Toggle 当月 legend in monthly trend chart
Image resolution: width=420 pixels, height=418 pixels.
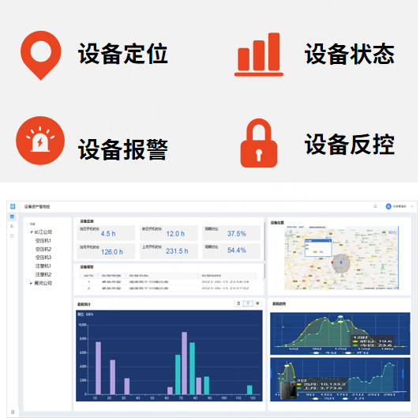point(322,399)
